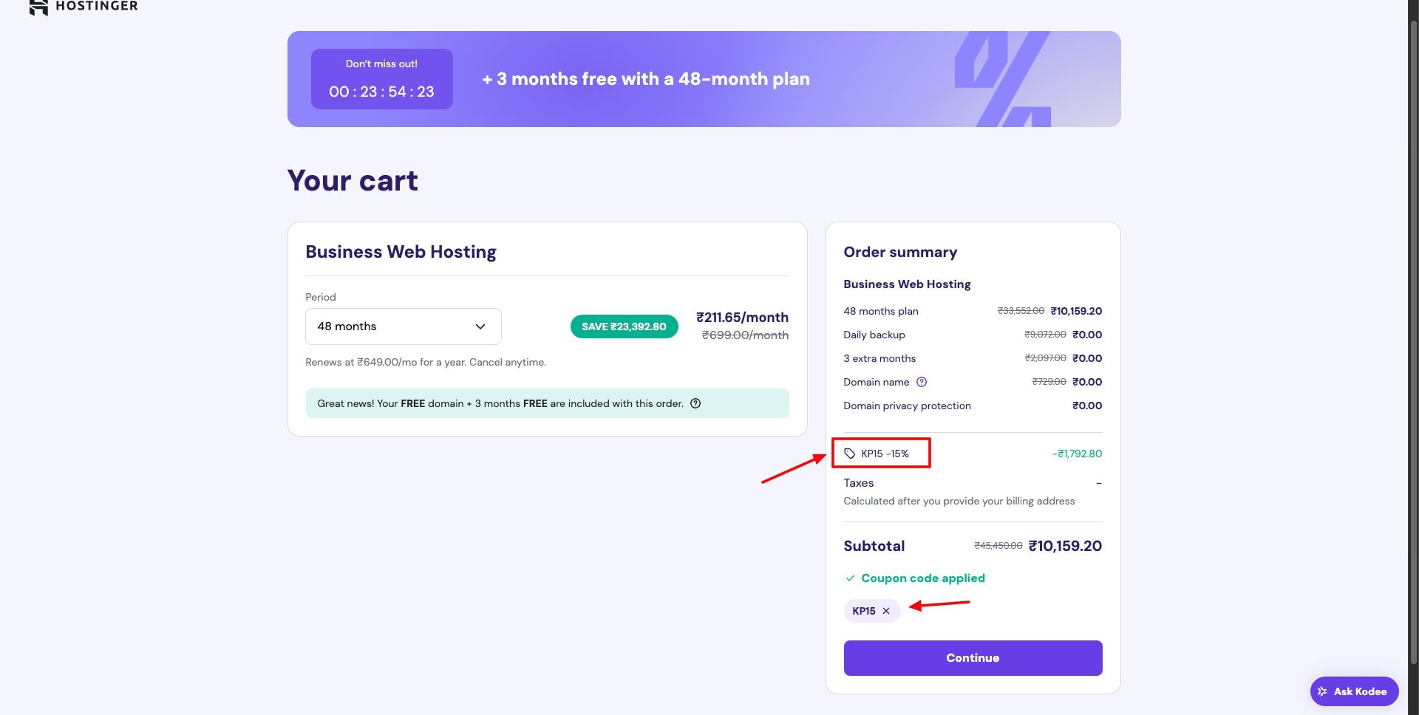Click the SAVE ₹23,392.80 badge

(x=624, y=326)
